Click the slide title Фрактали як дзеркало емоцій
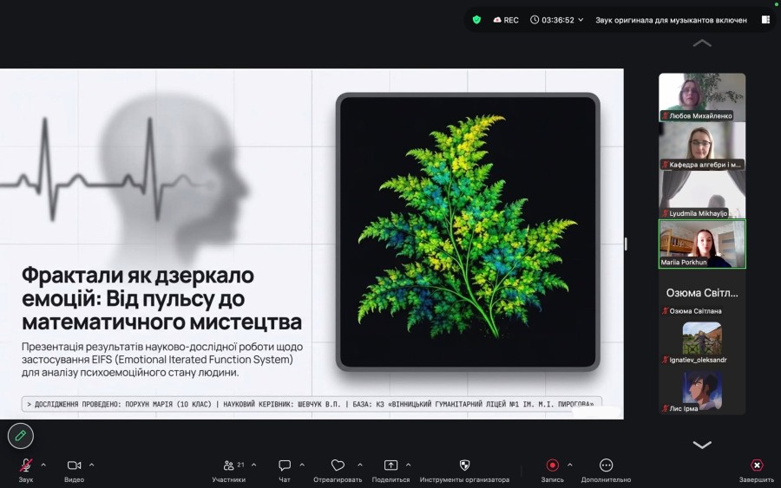The image size is (781, 488). [162, 298]
